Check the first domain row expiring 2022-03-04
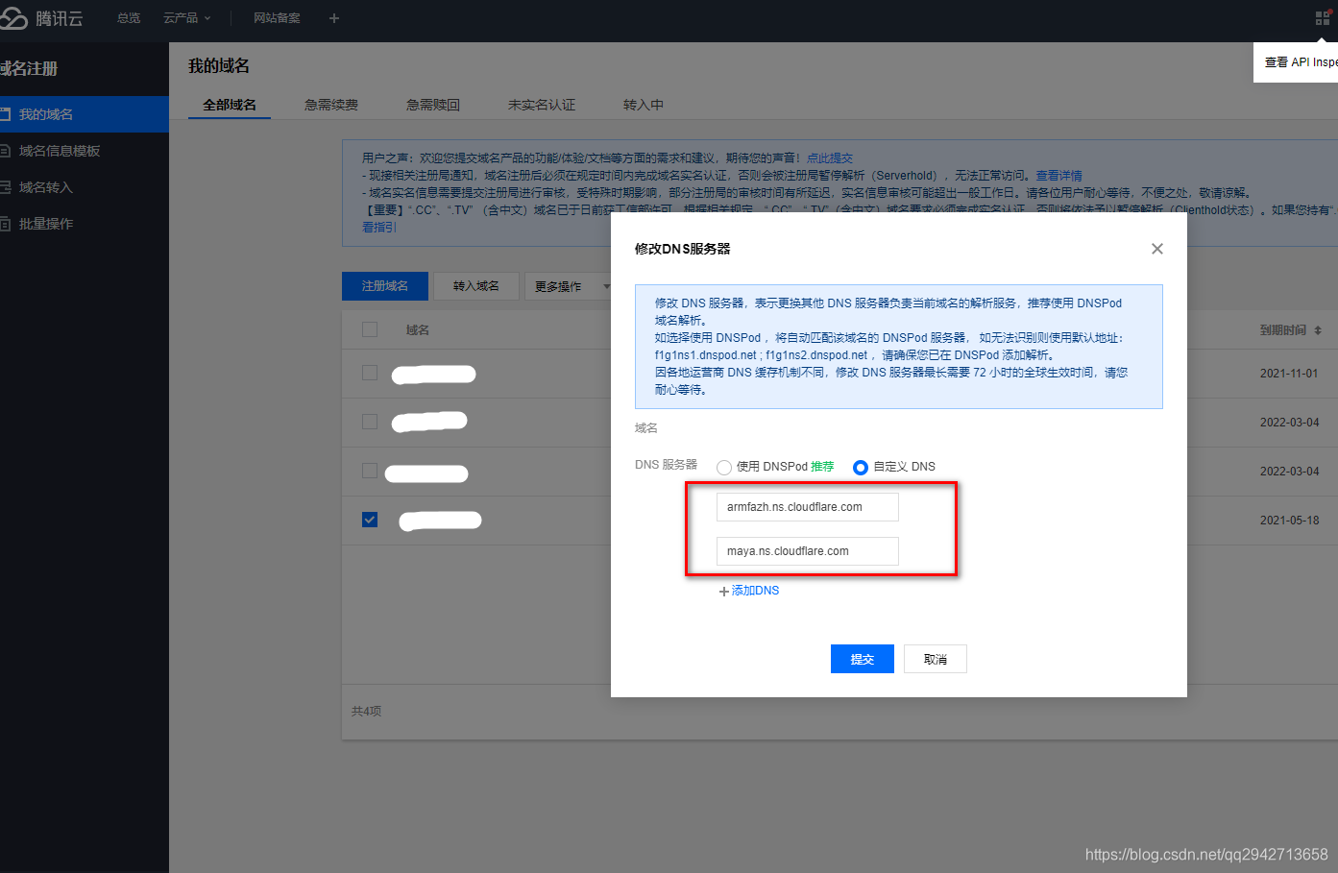Screen dimensions: 1338x873 pyautogui.click(x=370, y=422)
